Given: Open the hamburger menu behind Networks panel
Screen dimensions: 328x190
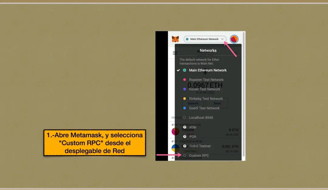Looking at the screenshot, I should pos(175,53).
